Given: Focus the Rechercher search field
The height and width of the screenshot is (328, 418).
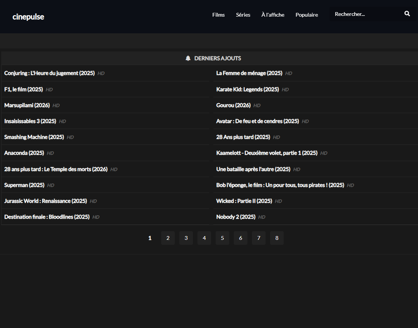Looking at the screenshot, I should [365, 14].
